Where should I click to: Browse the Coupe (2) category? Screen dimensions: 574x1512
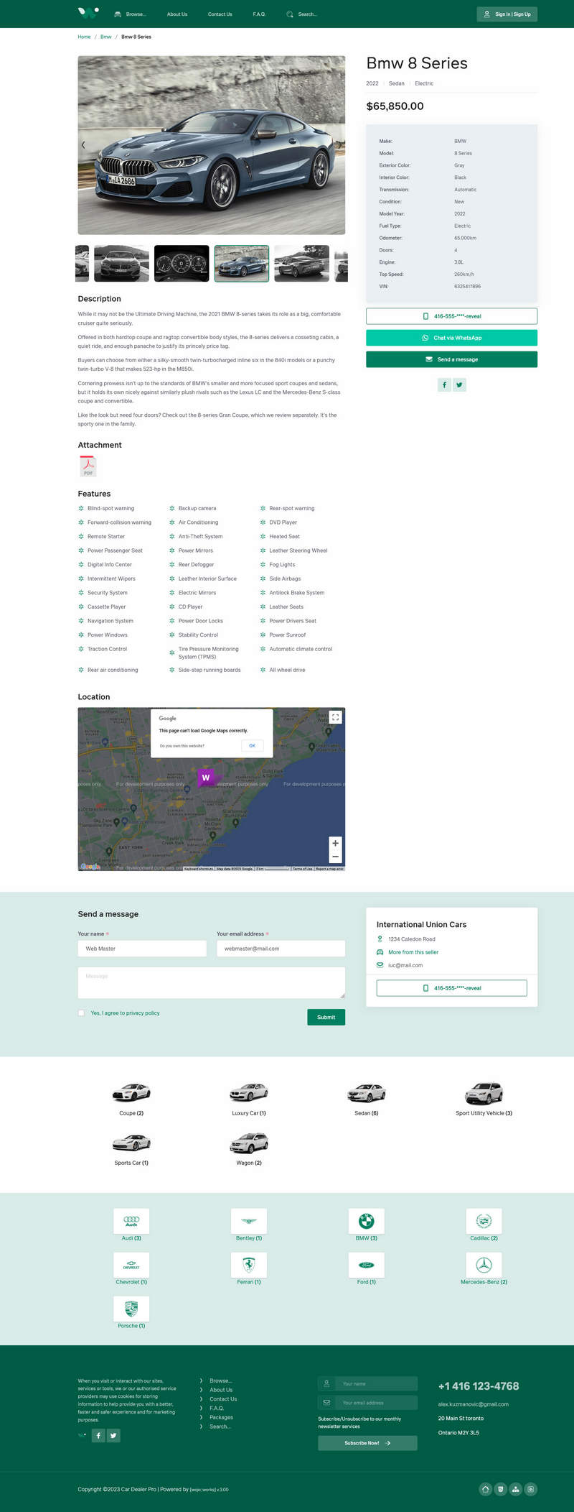point(131,1099)
